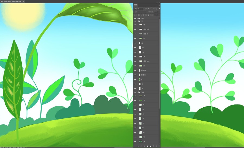Viewport: 244px width, 148px height.
Task: Open the blending mode dropdown
Action: coord(140,12)
